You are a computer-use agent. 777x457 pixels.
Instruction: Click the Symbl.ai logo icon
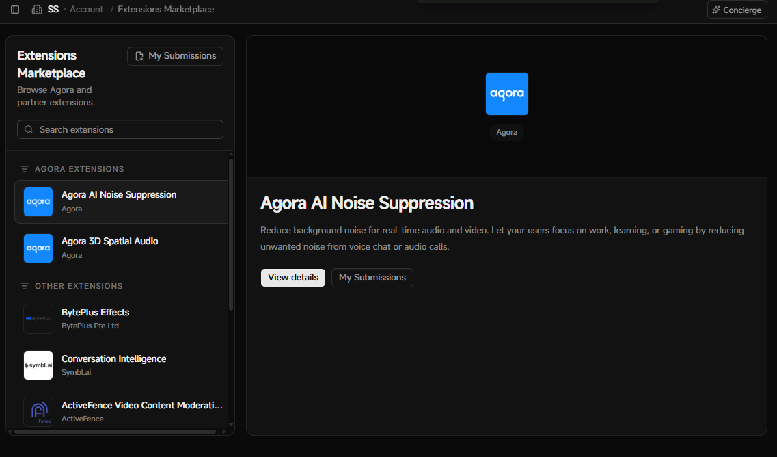tap(38, 365)
